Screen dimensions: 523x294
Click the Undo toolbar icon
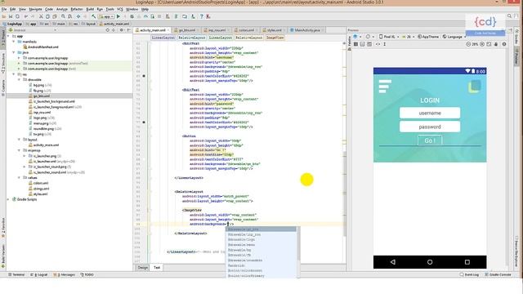click(25, 16)
